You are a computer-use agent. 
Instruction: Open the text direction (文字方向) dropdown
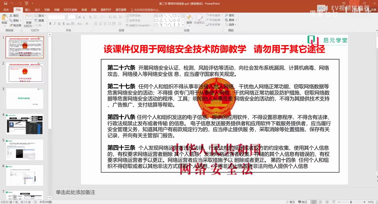[x=134, y=16]
